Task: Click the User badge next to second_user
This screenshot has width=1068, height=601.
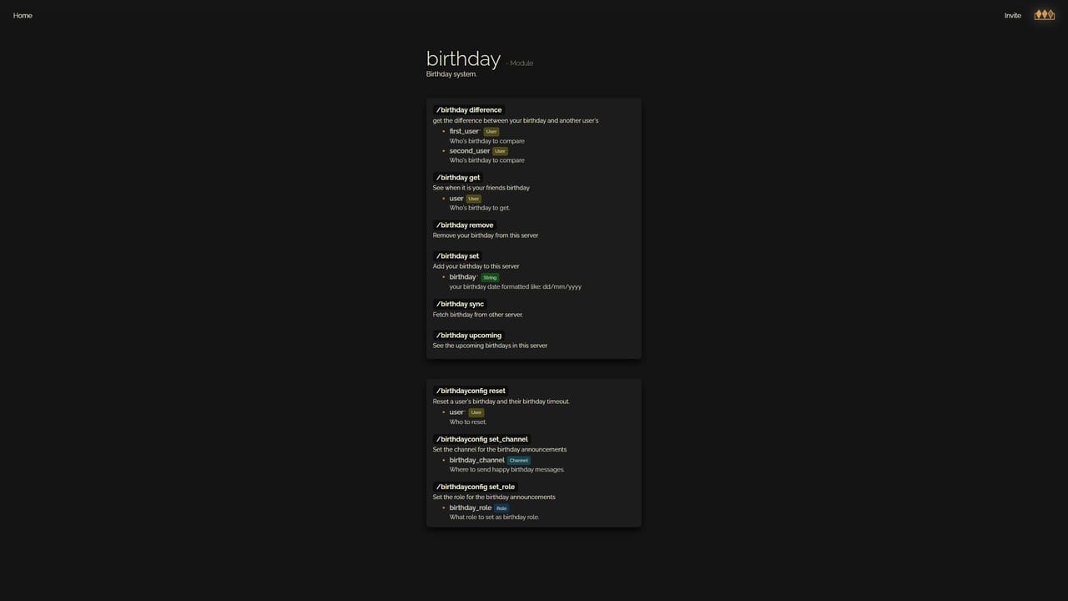Action: (500, 151)
